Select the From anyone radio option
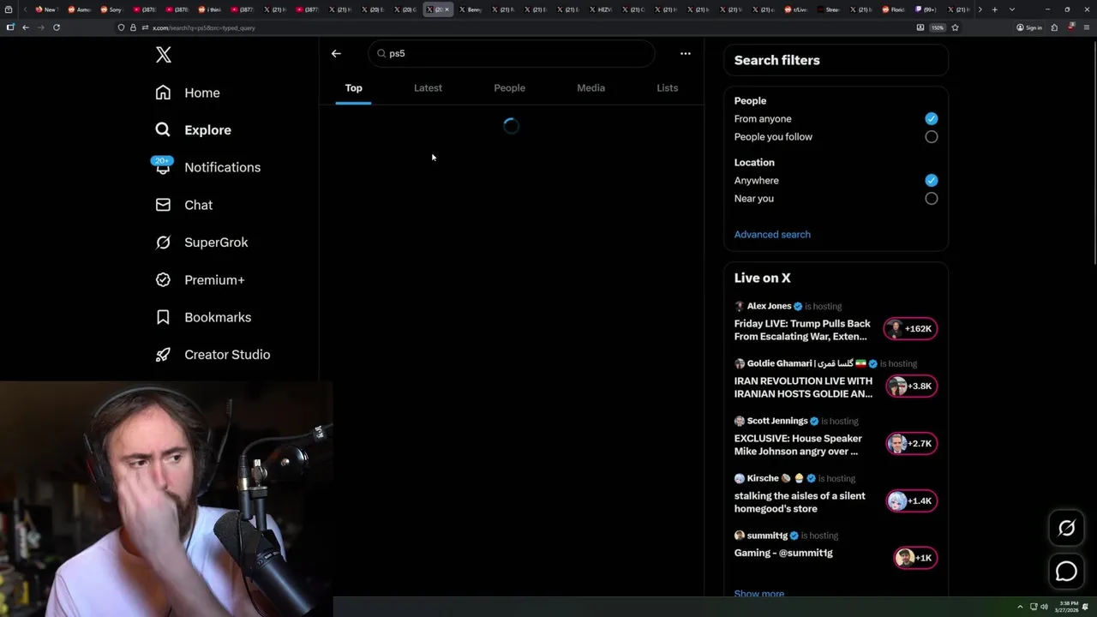The image size is (1097, 617). pos(932,118)
